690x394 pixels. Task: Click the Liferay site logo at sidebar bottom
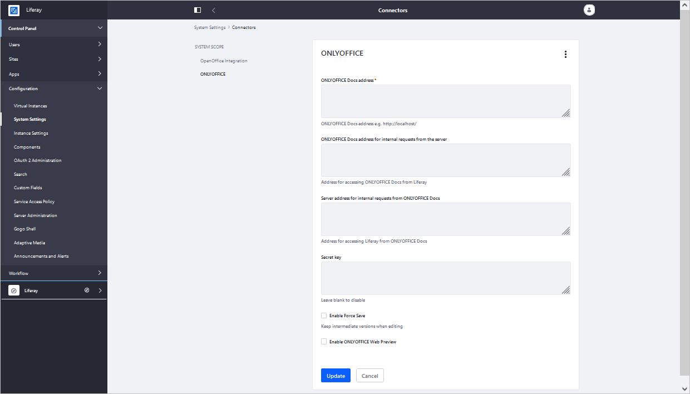pyautogui.click(x=13, y=290)
